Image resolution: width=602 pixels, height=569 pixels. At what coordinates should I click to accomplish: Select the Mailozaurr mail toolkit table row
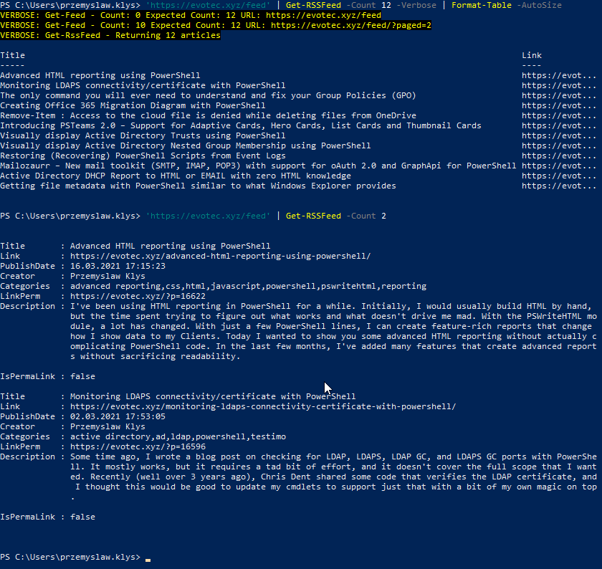pyautogui.click(x=258, y=166)
